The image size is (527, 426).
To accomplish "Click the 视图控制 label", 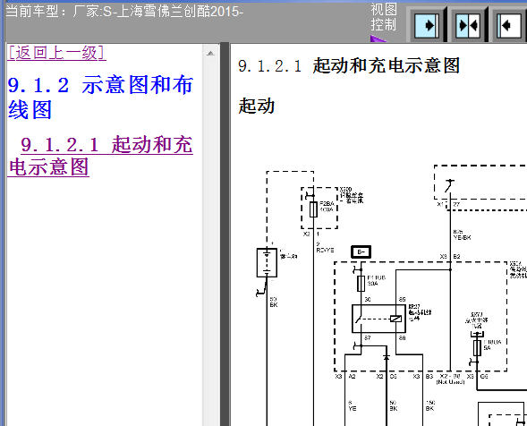I will tap(384, 17).
